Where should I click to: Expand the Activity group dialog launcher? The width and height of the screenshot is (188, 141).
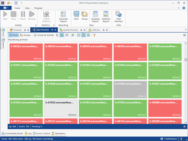[36, 25]
